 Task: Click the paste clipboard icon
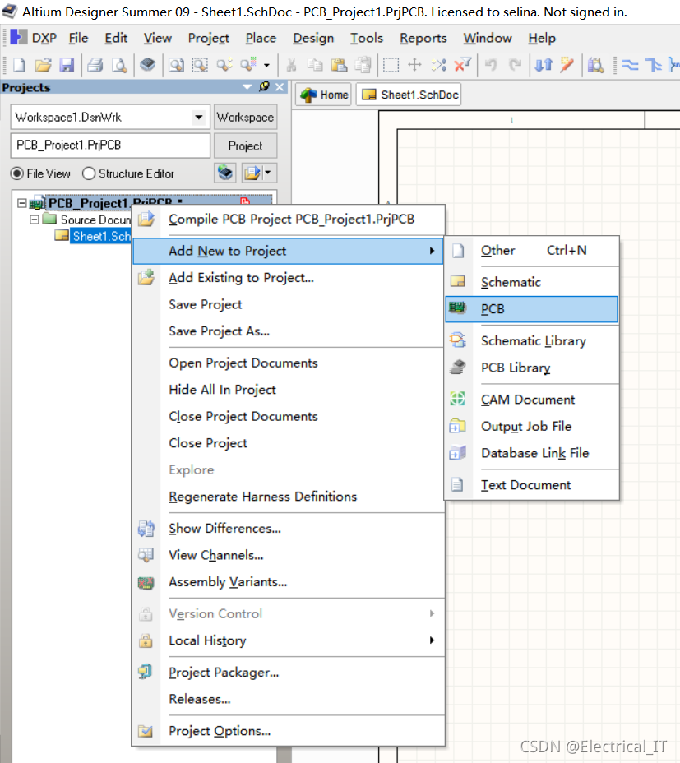pyautogui.click(x=339, y=65)
